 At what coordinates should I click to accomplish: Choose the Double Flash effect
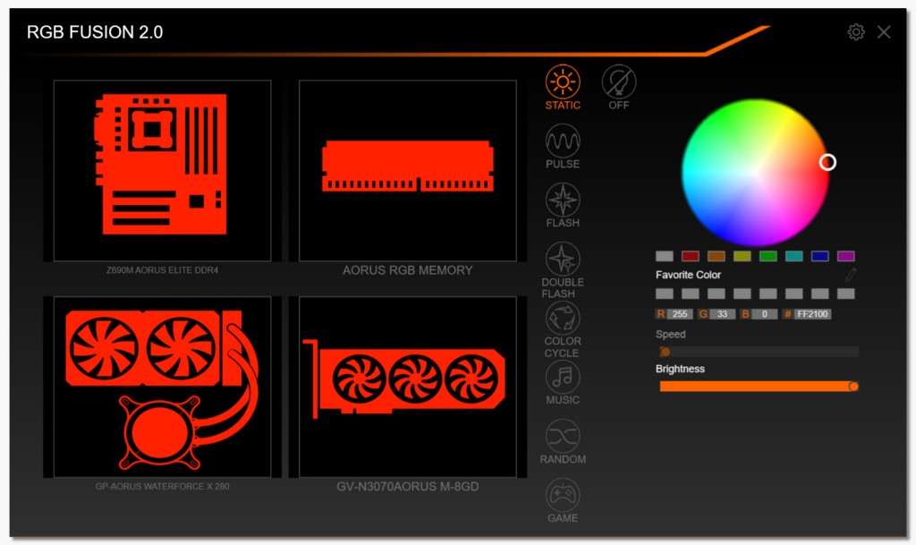point(563,259)
